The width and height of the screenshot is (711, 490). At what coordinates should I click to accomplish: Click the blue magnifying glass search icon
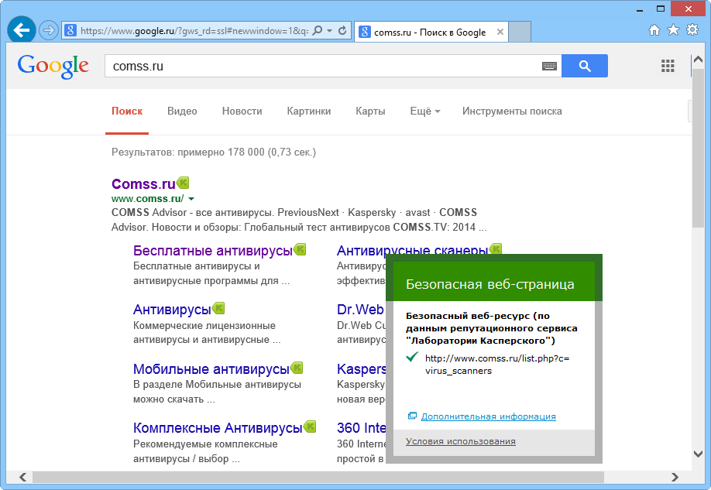tap(585, 66)
